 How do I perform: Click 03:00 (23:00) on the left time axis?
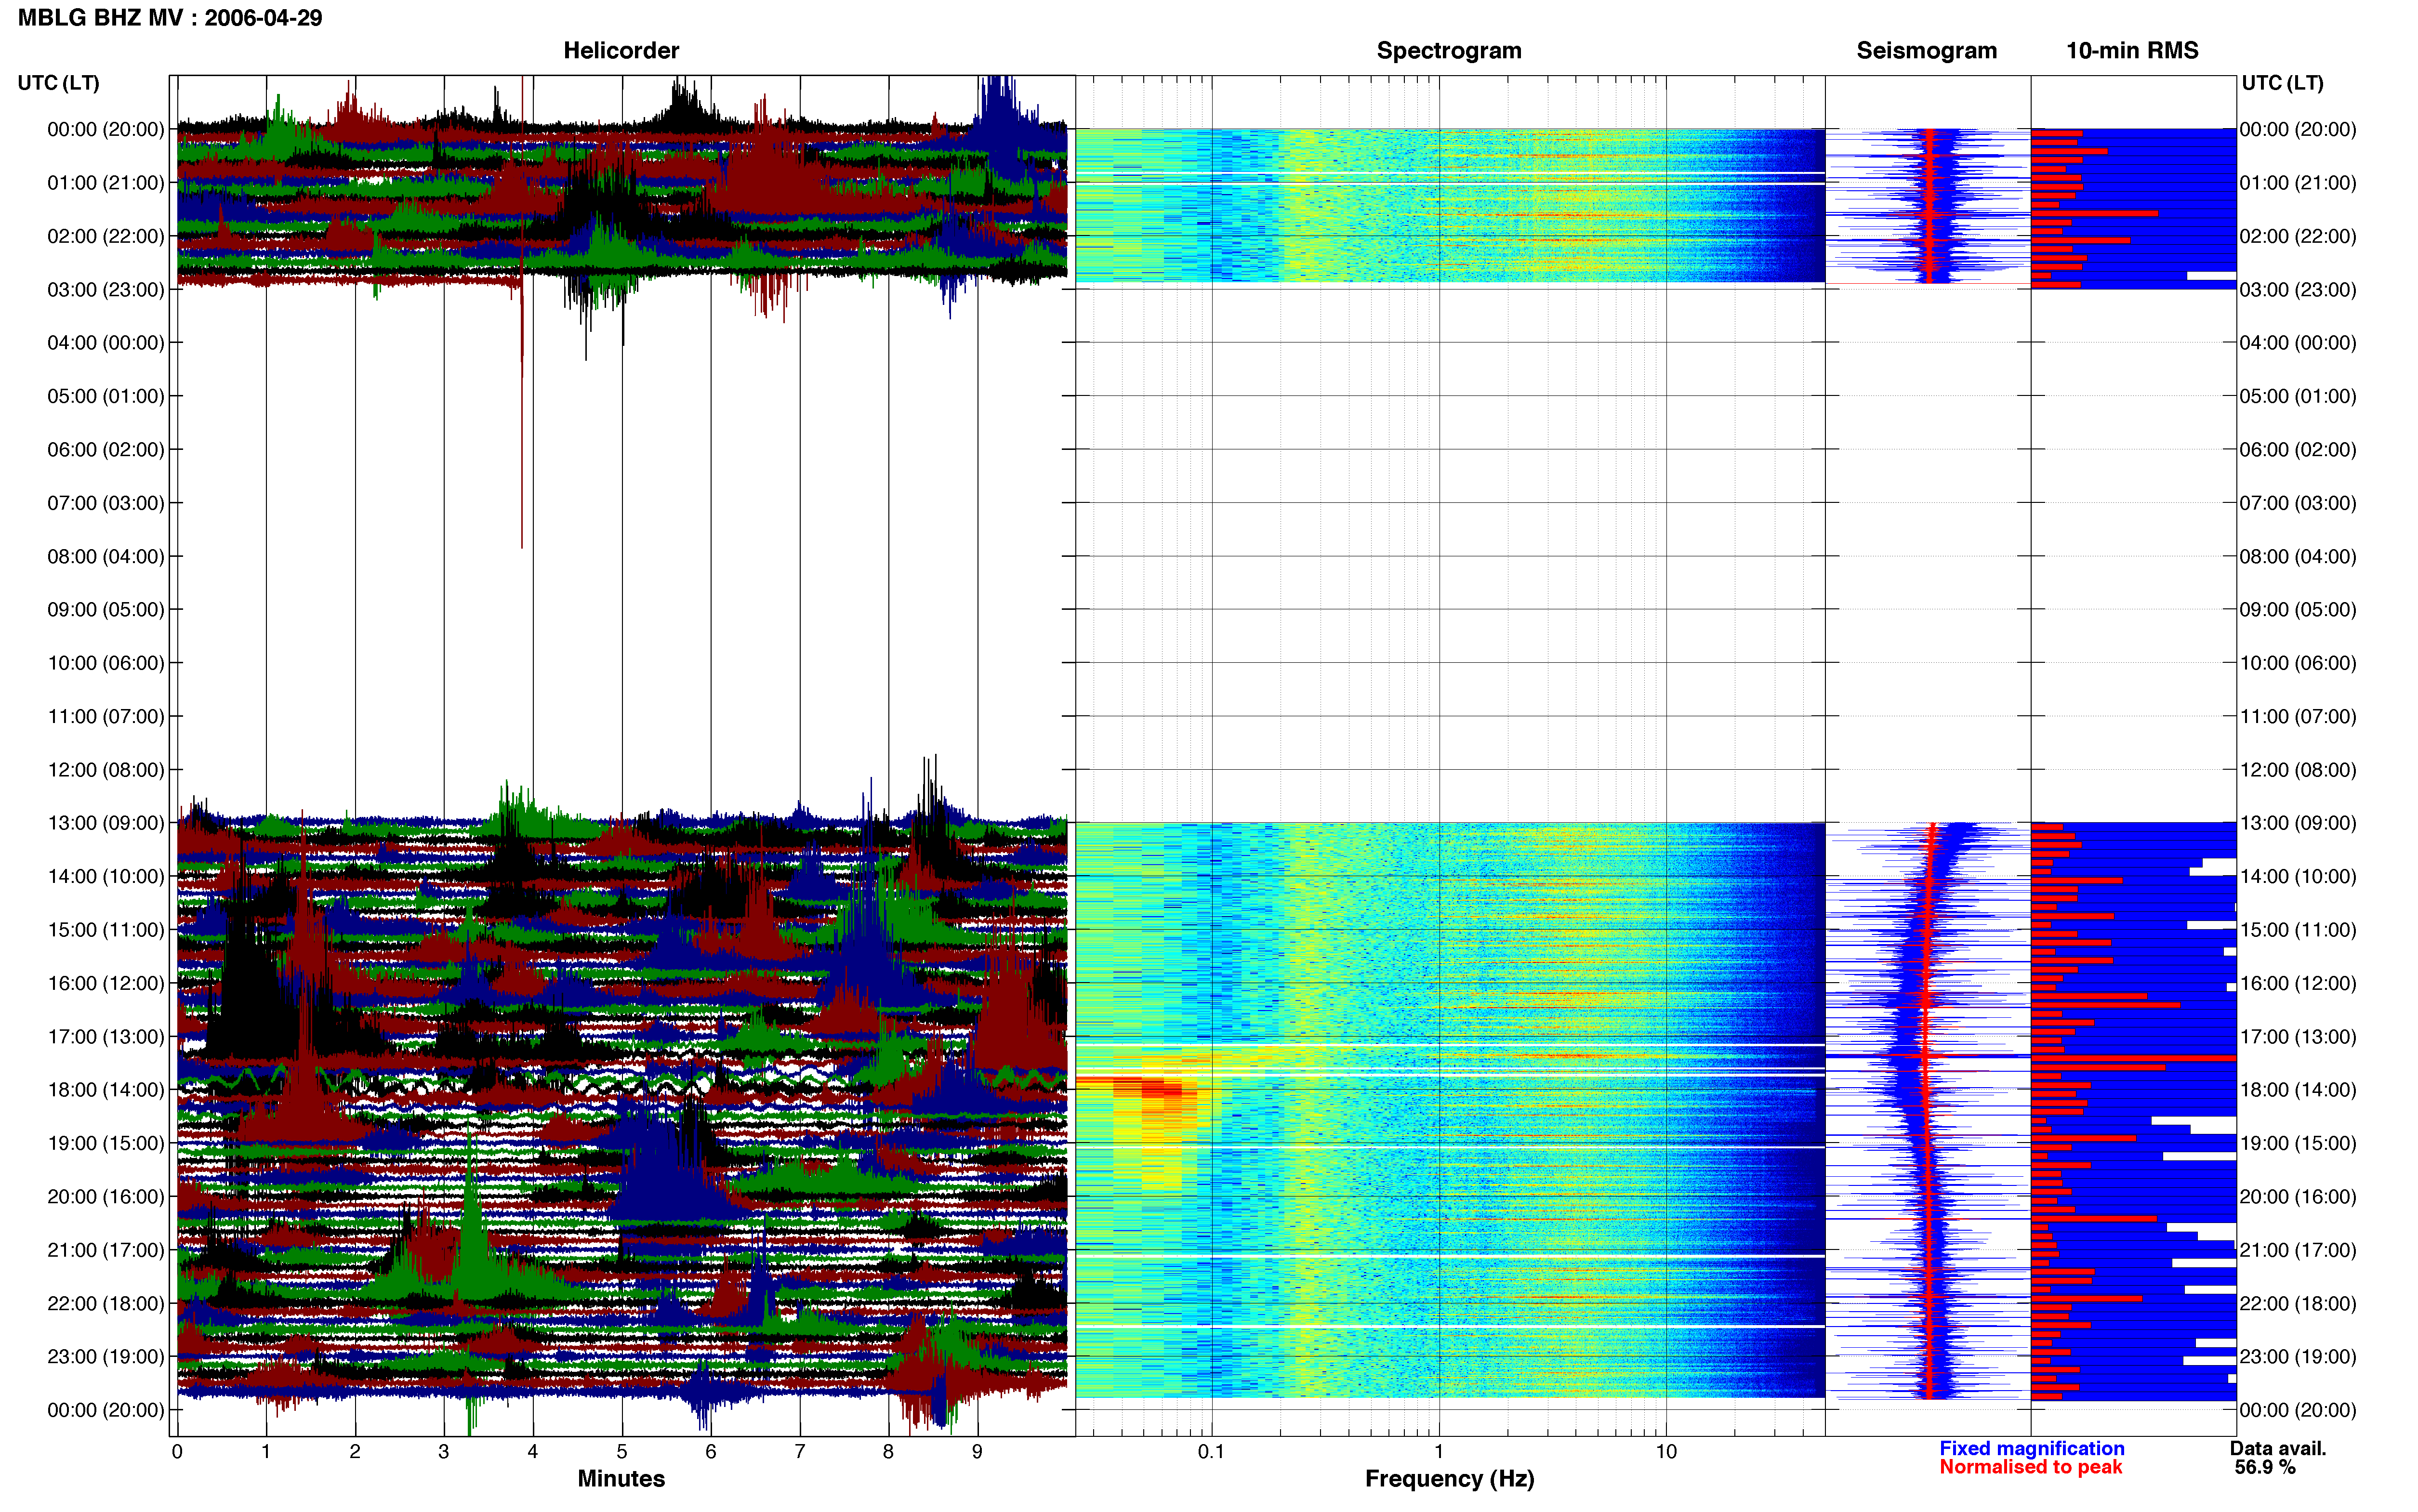[105, 290]
